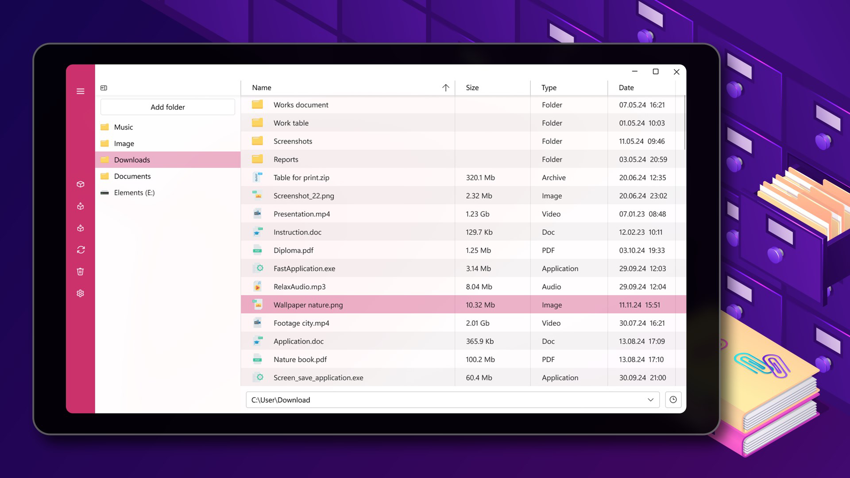This screenshot has height=478, width=850.
Task: Select the Screen_save_application.exe file name
Action: coord(318,378)
